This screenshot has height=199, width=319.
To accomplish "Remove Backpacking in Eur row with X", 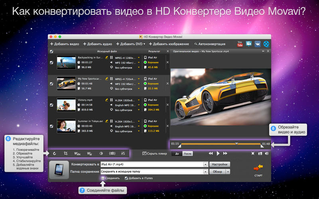I will pyautogui.click(x=167, y=62).
